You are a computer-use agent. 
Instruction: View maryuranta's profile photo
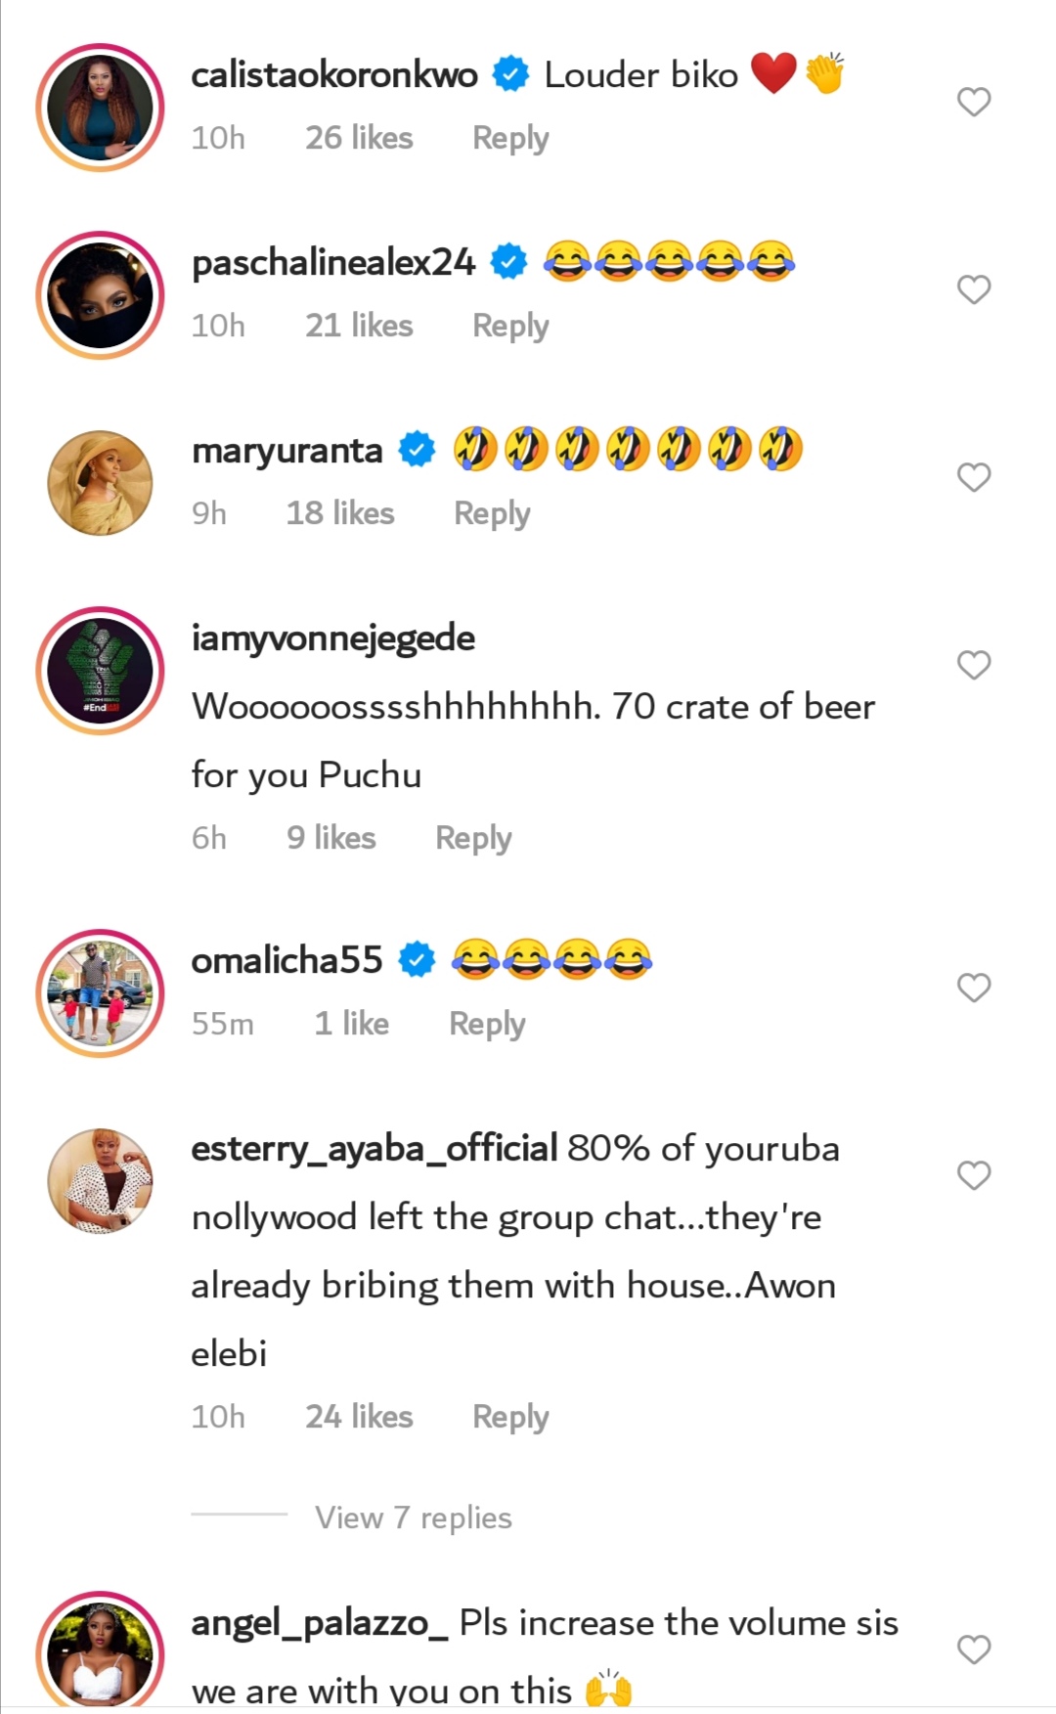tap(100, 483)
